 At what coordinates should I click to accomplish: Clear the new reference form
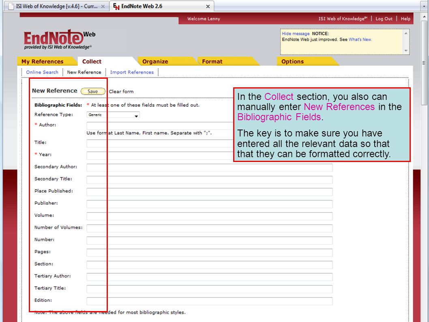pos(121,91)
